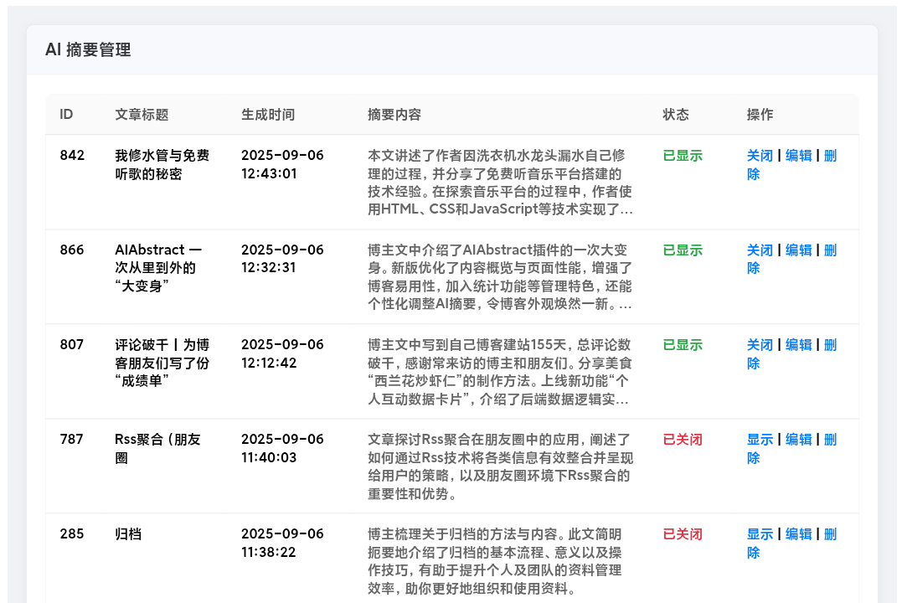The image size is (902, 603).
Task: Click 显示 for the Rss聚合 article
Action: point(760,440)
